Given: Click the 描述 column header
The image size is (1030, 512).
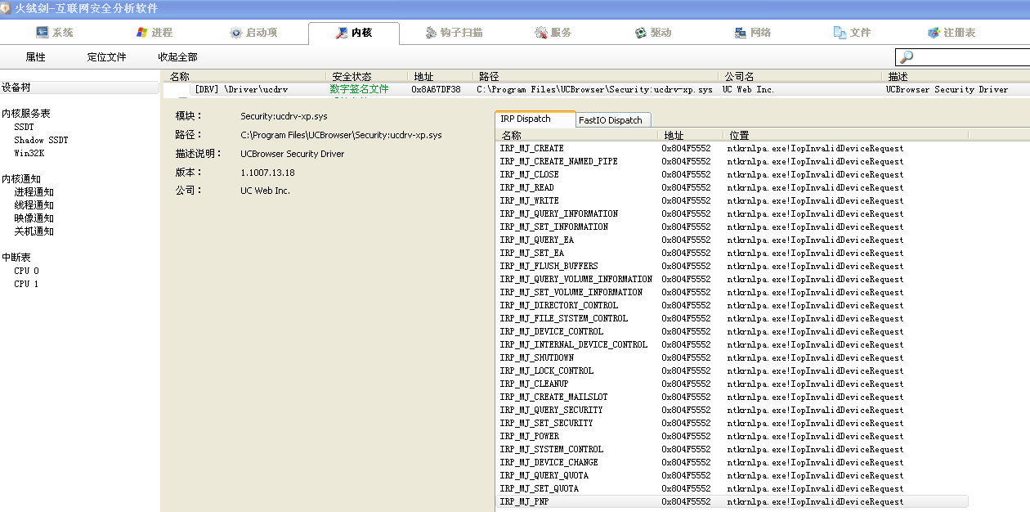Looking at the screenshot, I should coord(956,76).
